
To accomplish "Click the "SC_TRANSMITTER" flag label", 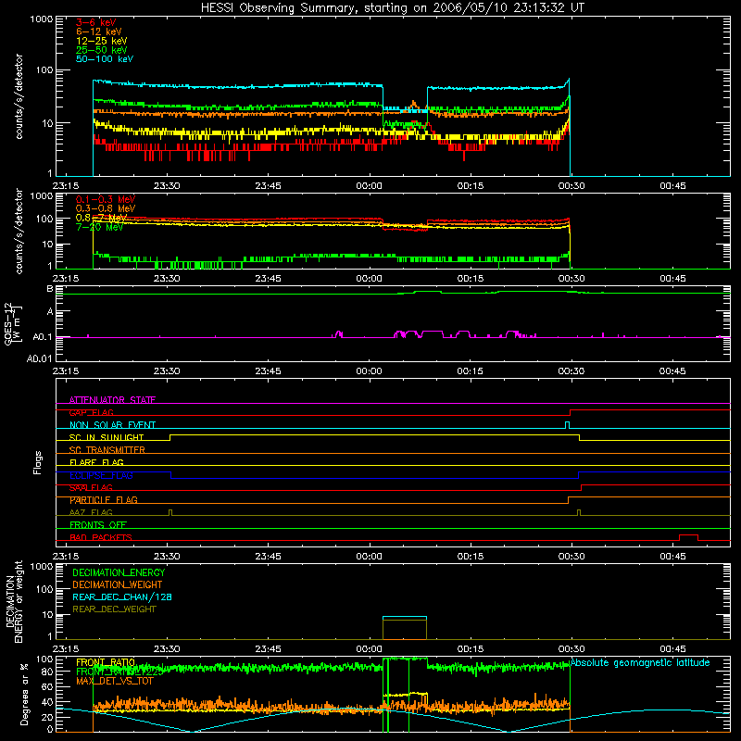I will 107,450.
